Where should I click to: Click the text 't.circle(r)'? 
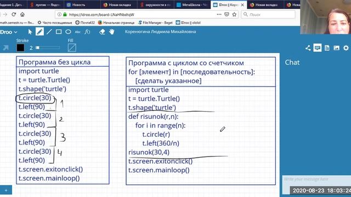[156, 135]
